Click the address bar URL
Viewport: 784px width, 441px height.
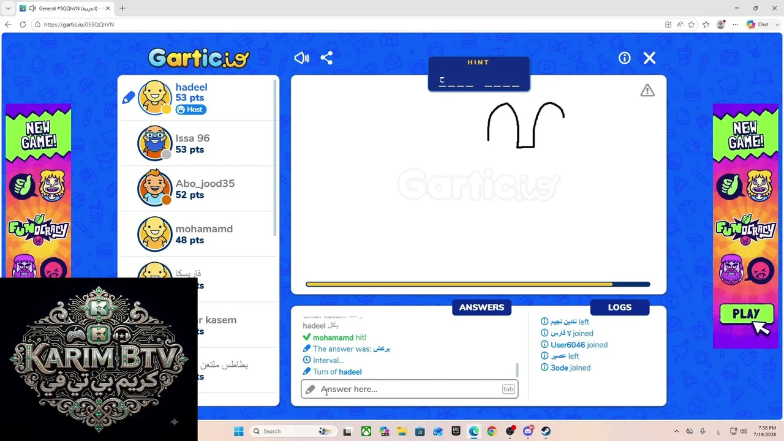point(79,24)
